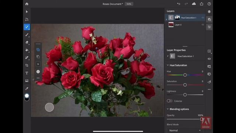Open the zoom percentage field
Screen dimensions: 236x133
click(x=129, y=4)
